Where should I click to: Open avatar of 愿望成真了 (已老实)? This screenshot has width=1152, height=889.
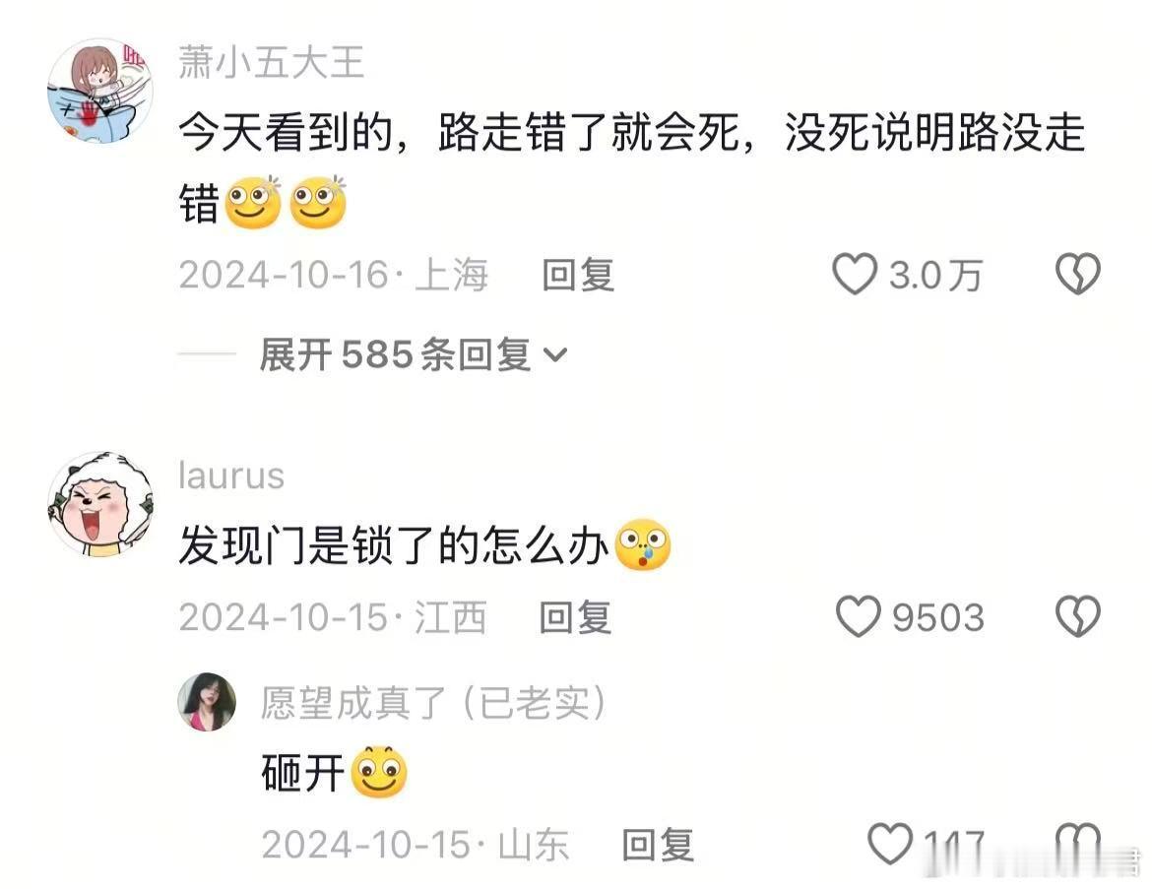tap(207, 702)
